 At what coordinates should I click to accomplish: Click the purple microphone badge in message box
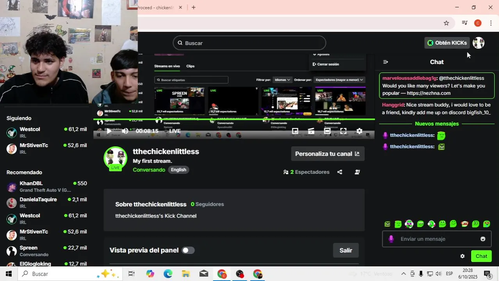391,239
